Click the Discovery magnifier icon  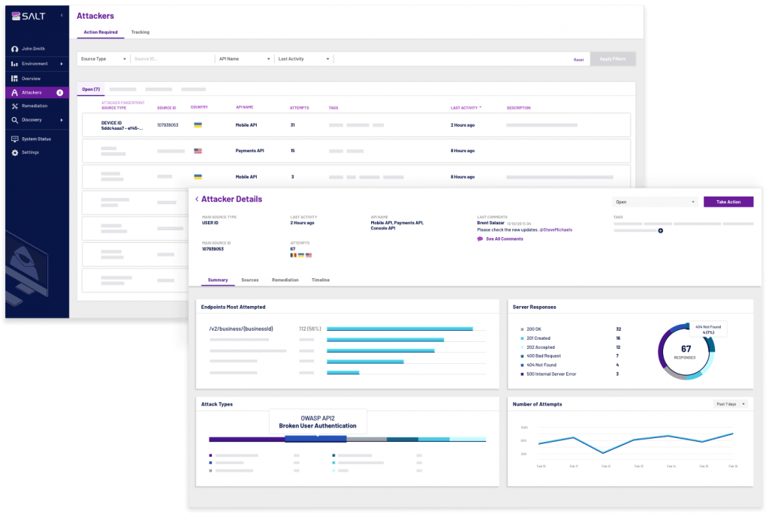click(14, 120)
